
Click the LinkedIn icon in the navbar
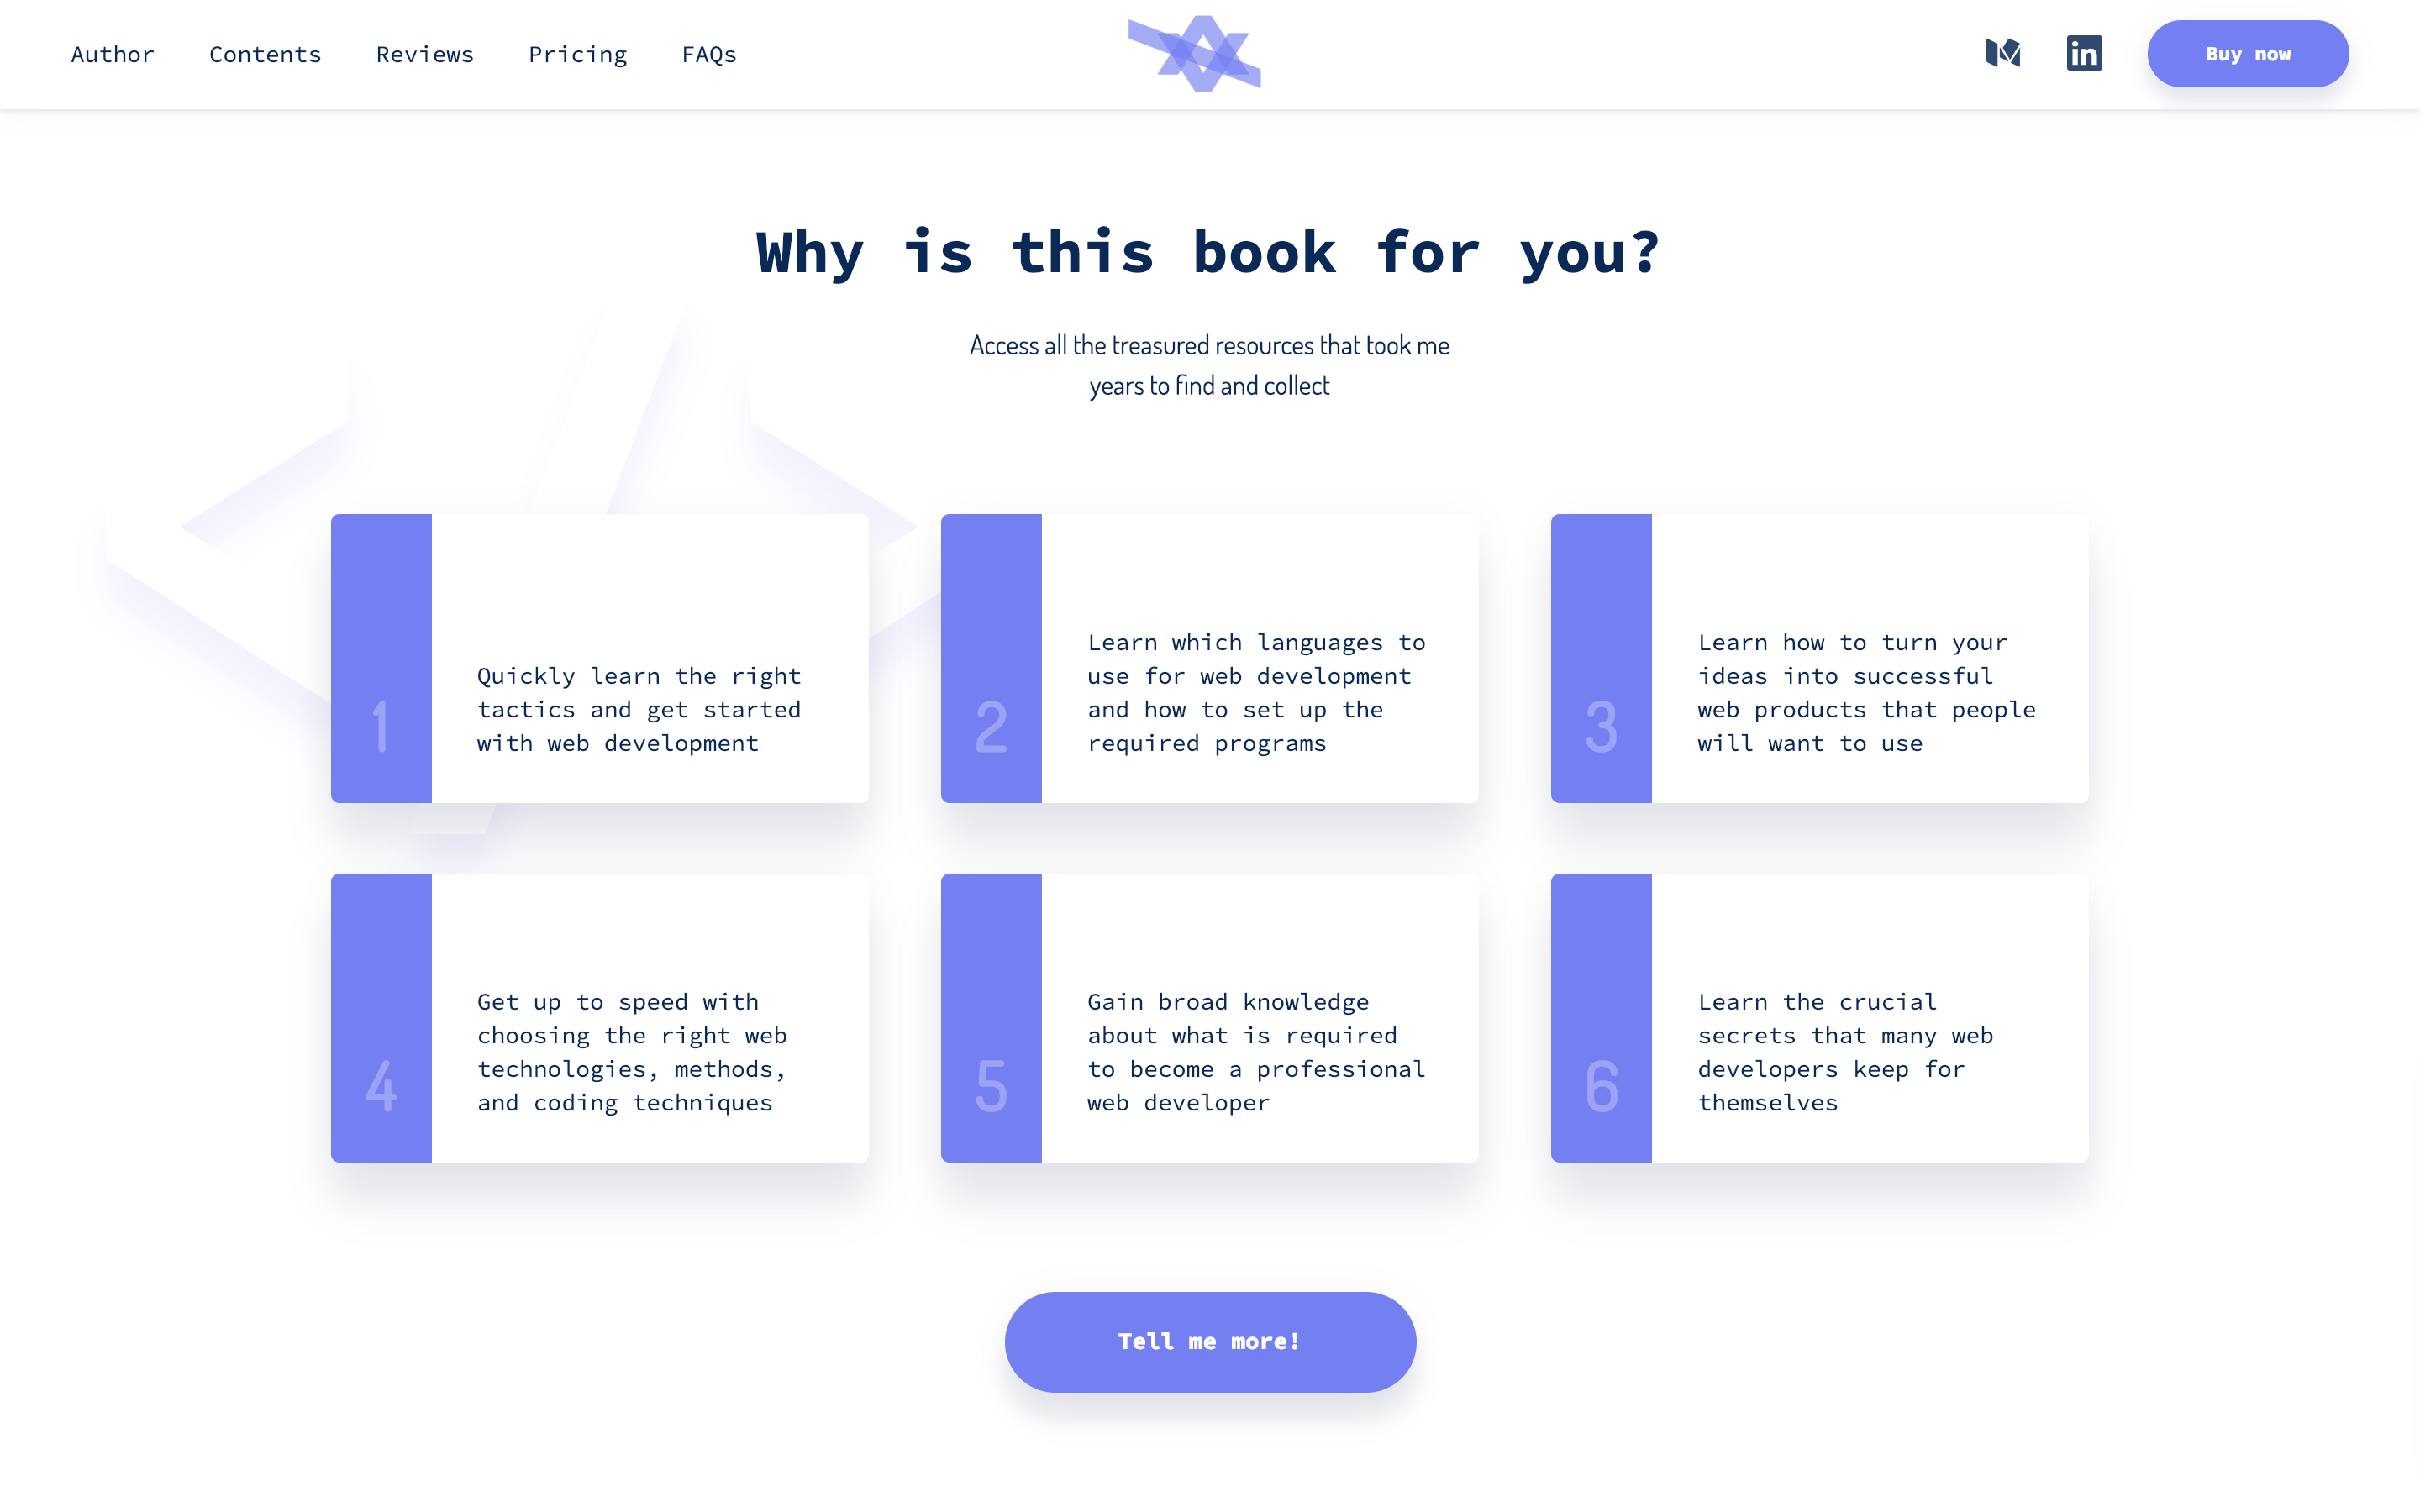coord(2084,52)
